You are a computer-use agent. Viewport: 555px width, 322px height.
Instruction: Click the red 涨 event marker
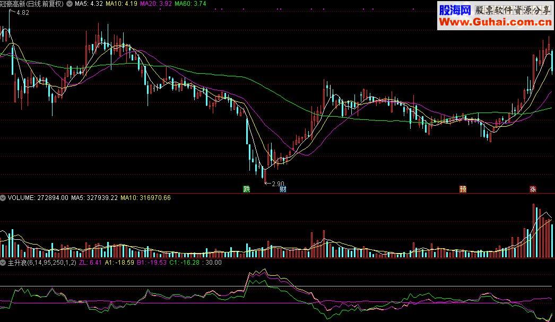pyautogui.click(x=533, y=189)
